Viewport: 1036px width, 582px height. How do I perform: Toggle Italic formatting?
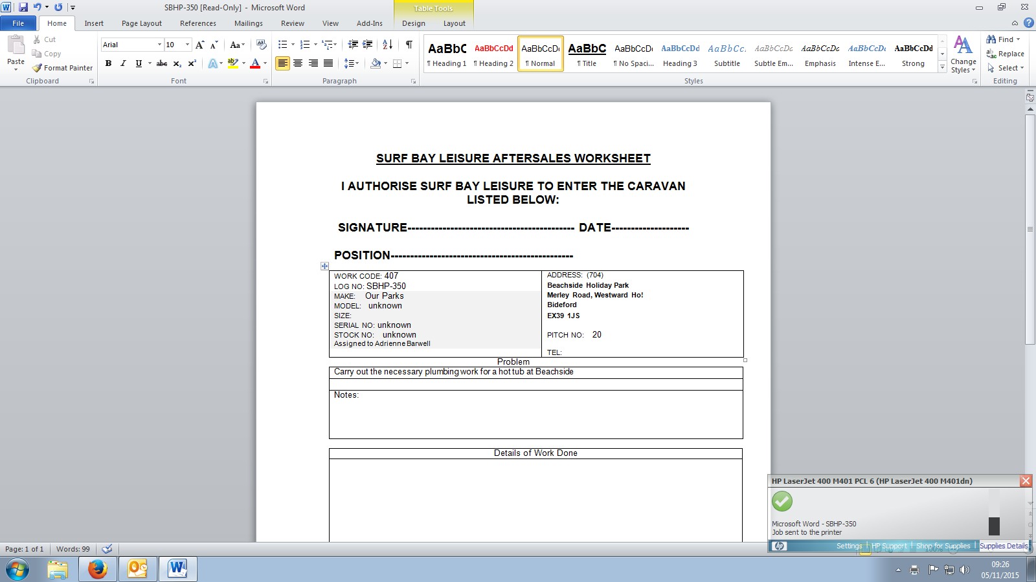point(123,63)
